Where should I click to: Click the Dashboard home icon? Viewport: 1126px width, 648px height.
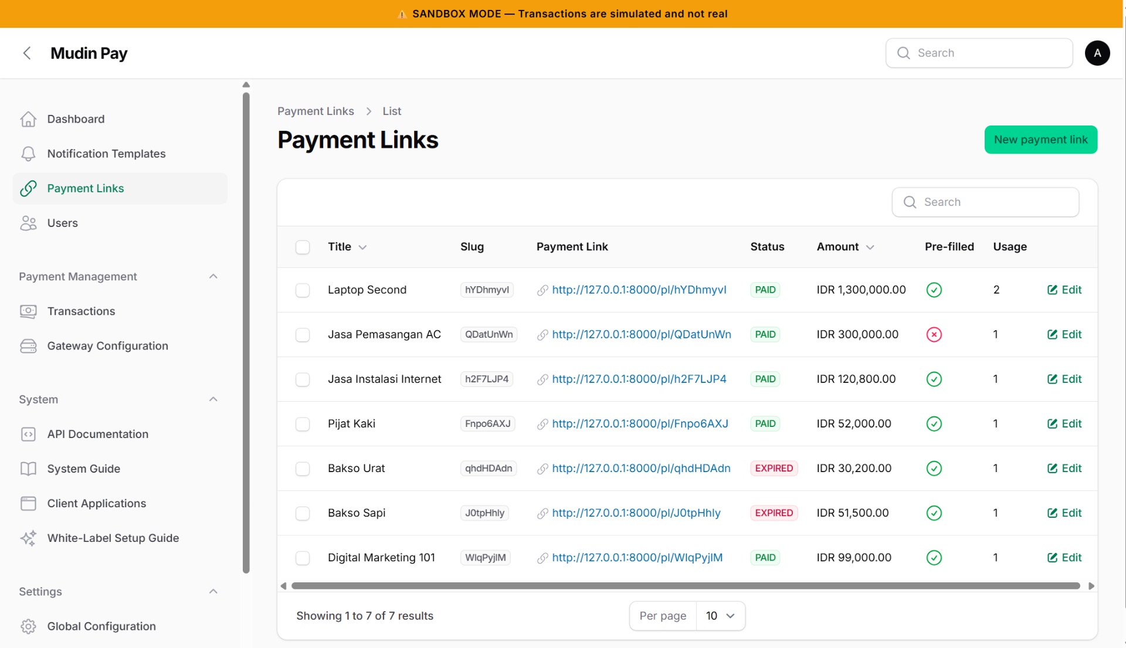[28, 119]
